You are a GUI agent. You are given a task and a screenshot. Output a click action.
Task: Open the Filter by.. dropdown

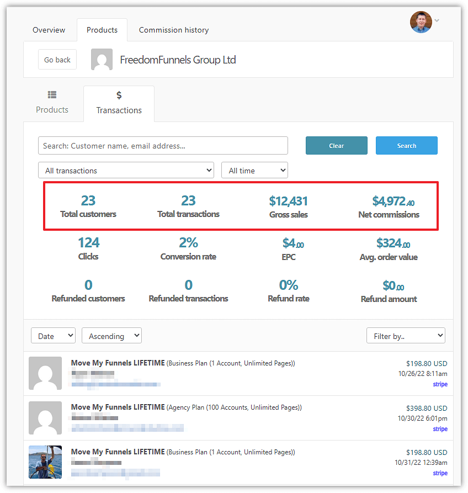coord(406,335)
